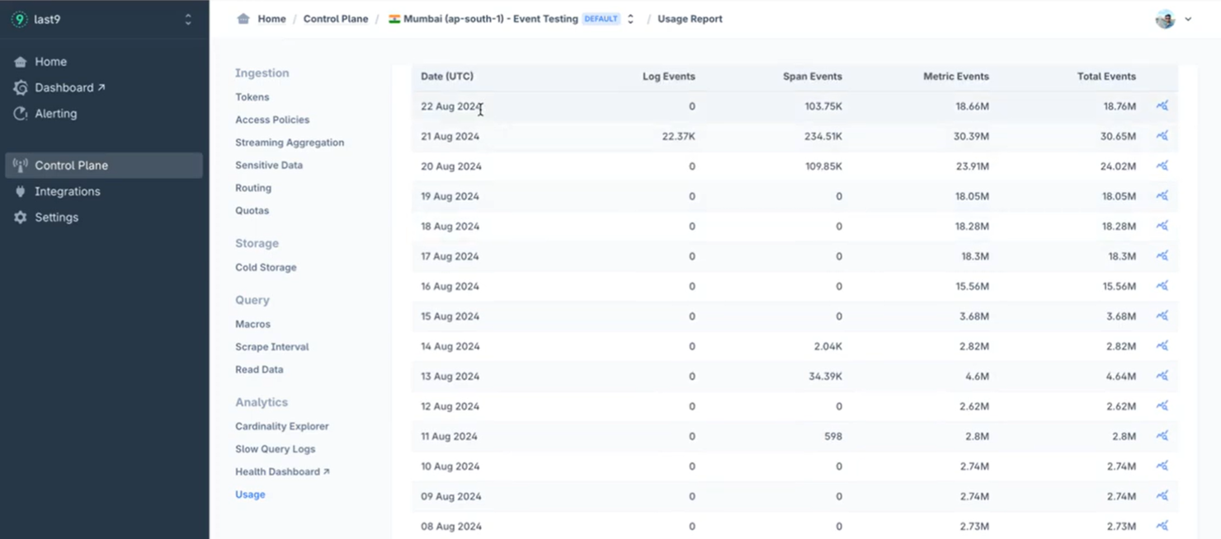This screenshot has width=1221, height=539.
Task: Open Alerting in the sidebar
Action: click(55, 114)
